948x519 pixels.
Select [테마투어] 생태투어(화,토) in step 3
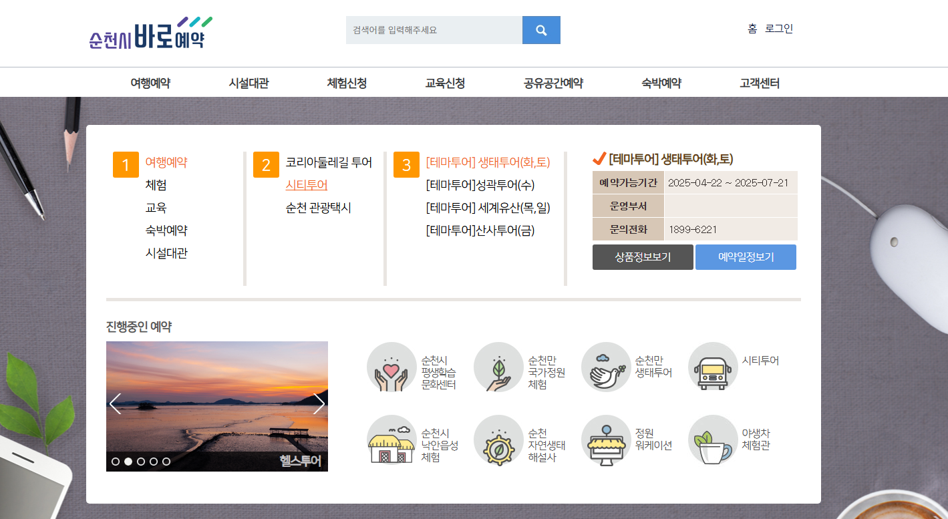pyautogui.click(x=488, y=162)
